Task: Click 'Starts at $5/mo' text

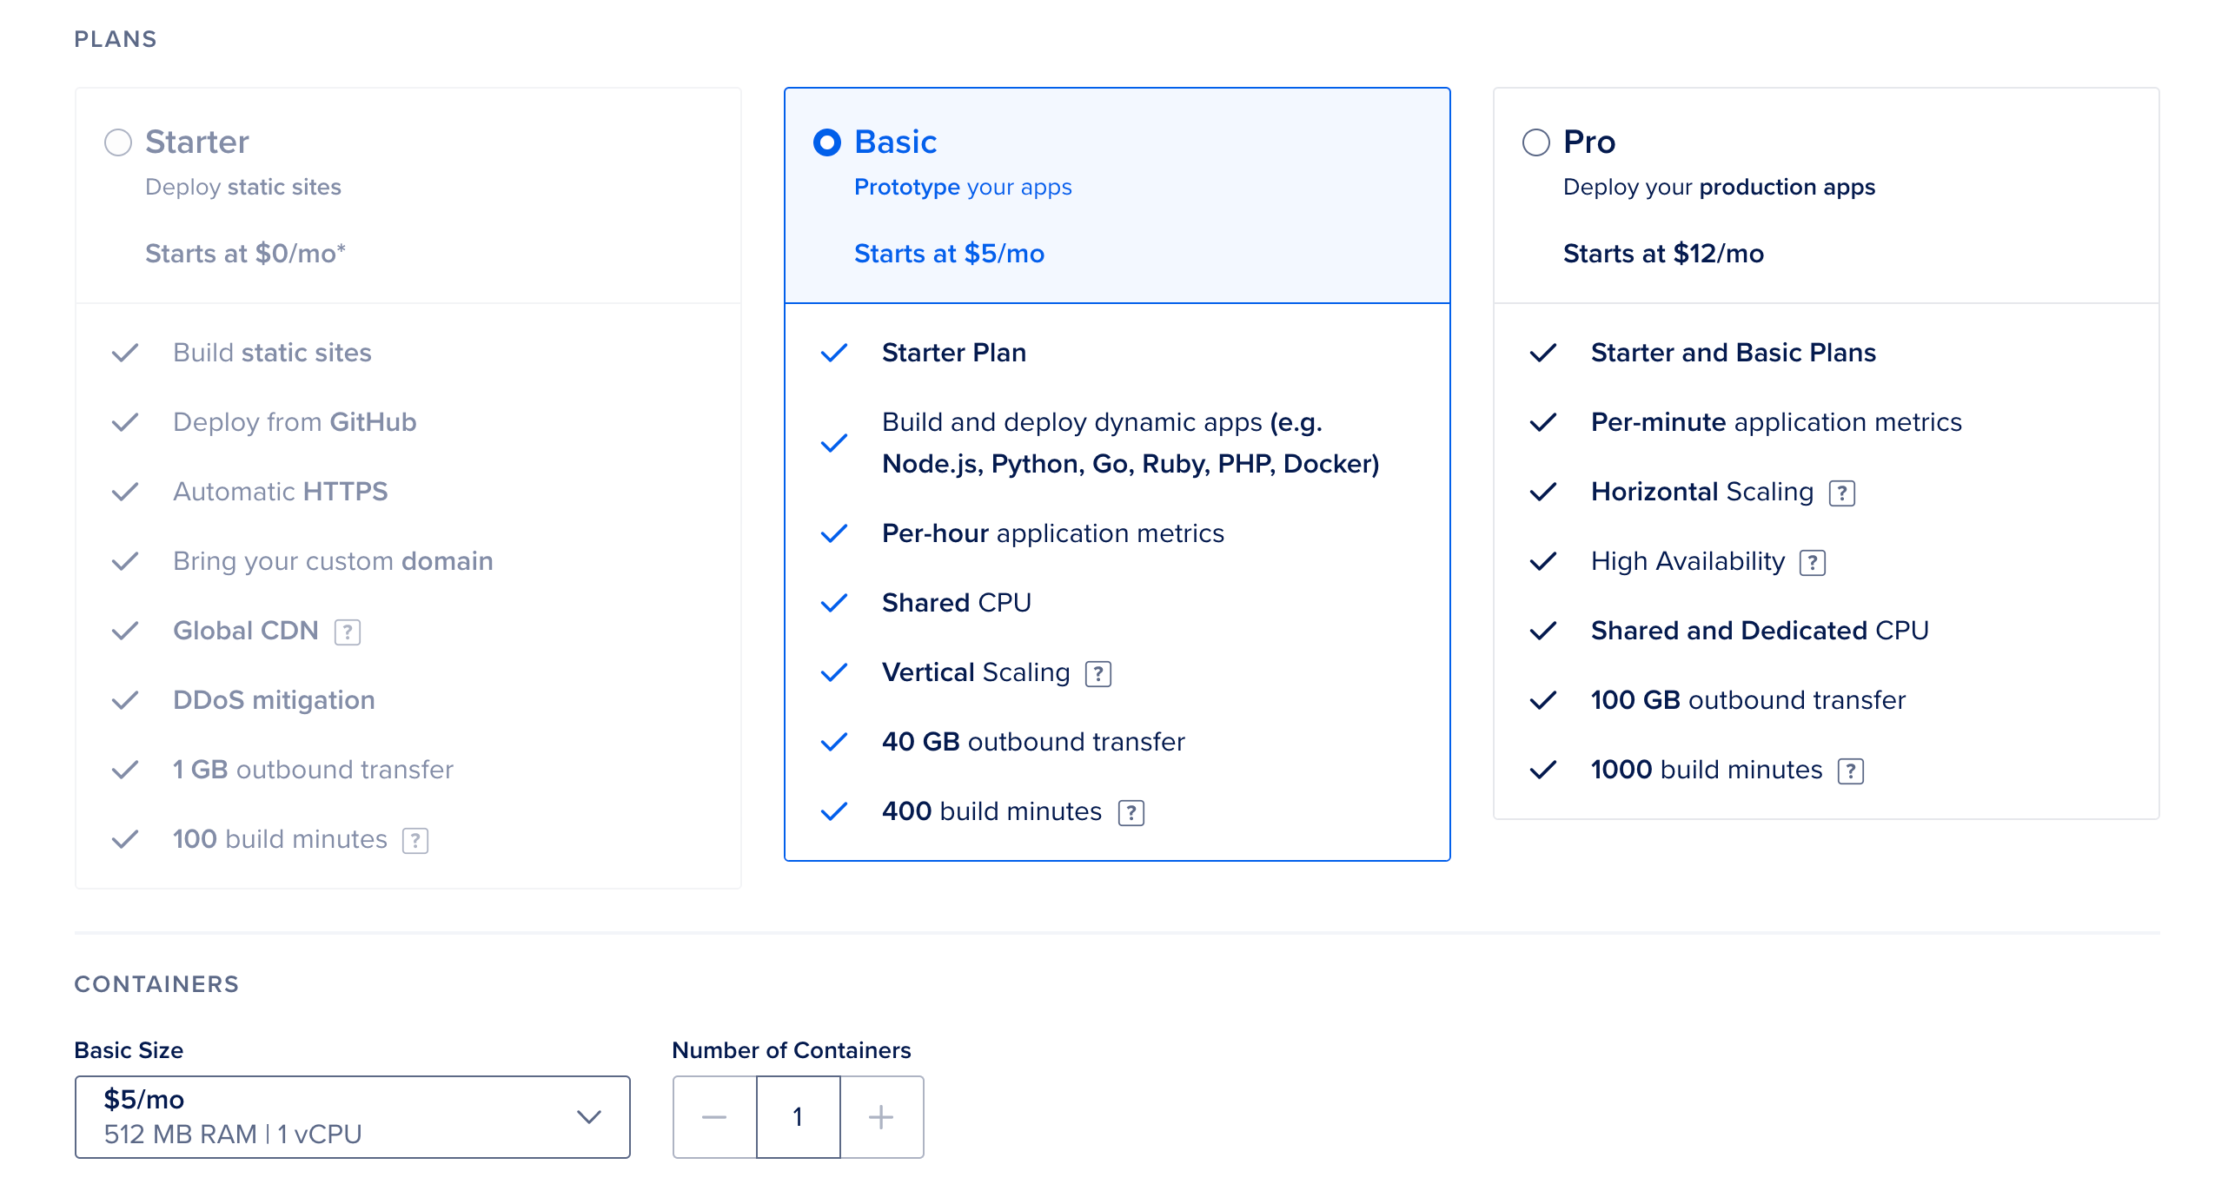Action: click(949, 253)
